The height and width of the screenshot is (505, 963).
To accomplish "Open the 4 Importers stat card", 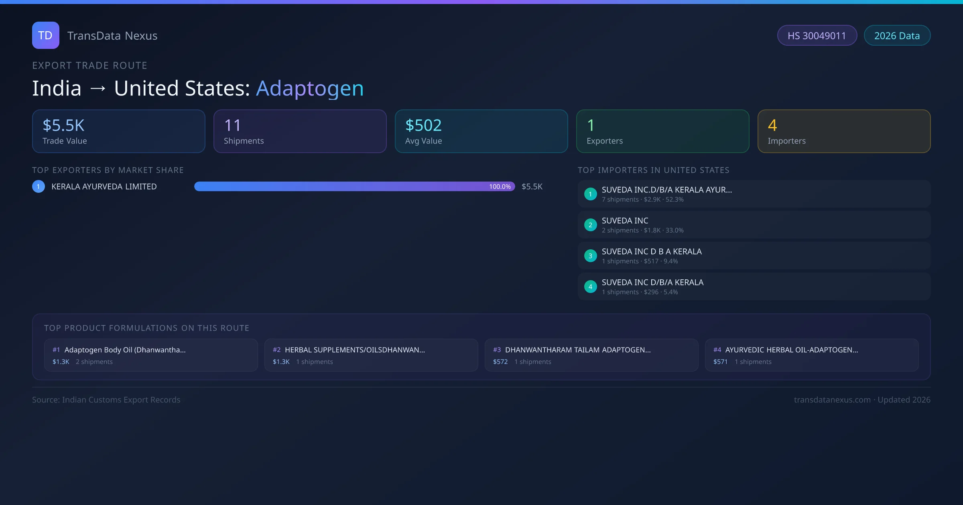I will [x=844, y=131].
